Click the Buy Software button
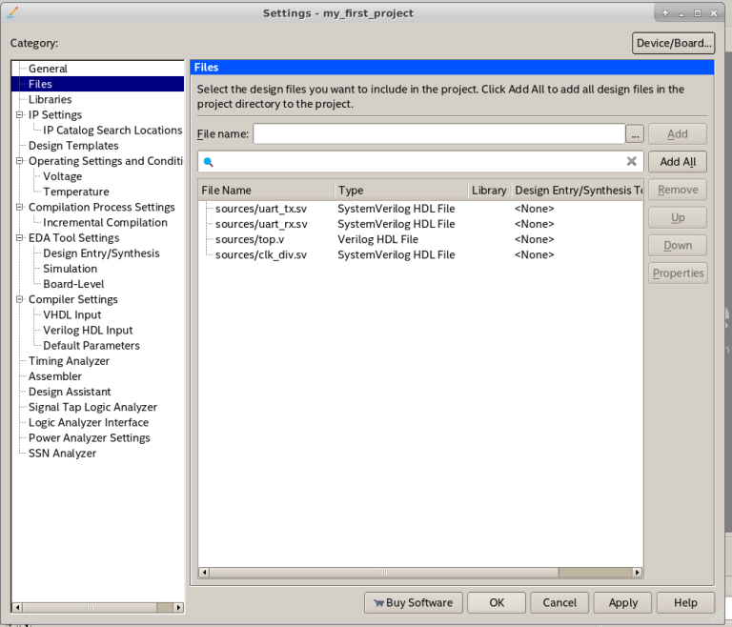The height and width of the screenshot is (627, 732). tap(414, 602)
